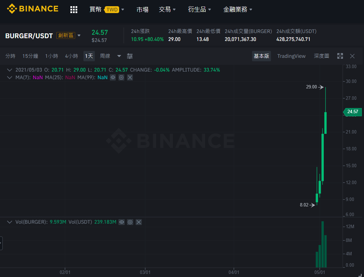The height and width of the screenshot is (277, 364).
Task: Click the AMPLITUDE 33.74% value
Action: [212, 70]
